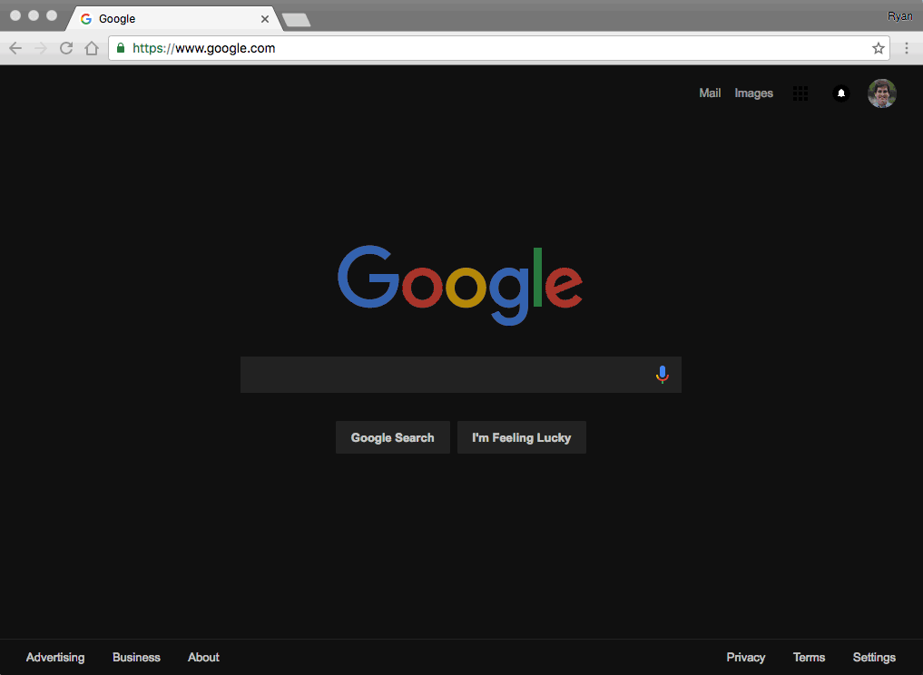This screenshot has height=675, width=923.
Task: Click the Ryan profile name in title bar
Action: pos(899,16)
